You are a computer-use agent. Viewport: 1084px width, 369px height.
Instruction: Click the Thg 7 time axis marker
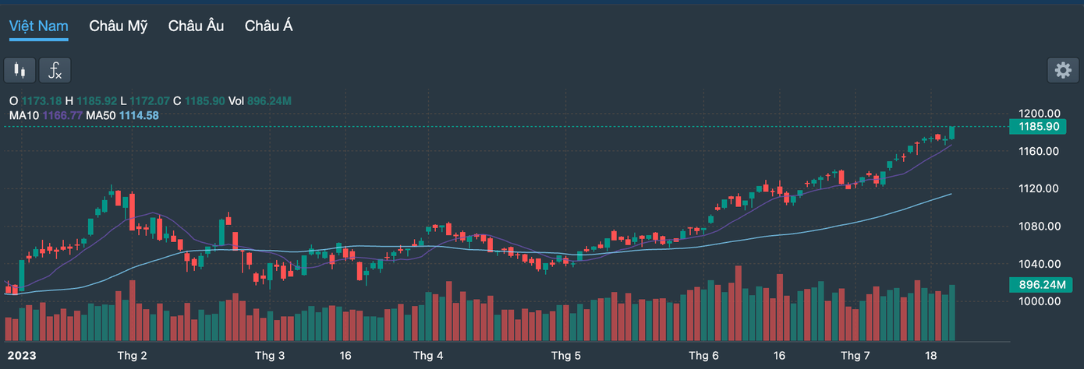(856, 356)
